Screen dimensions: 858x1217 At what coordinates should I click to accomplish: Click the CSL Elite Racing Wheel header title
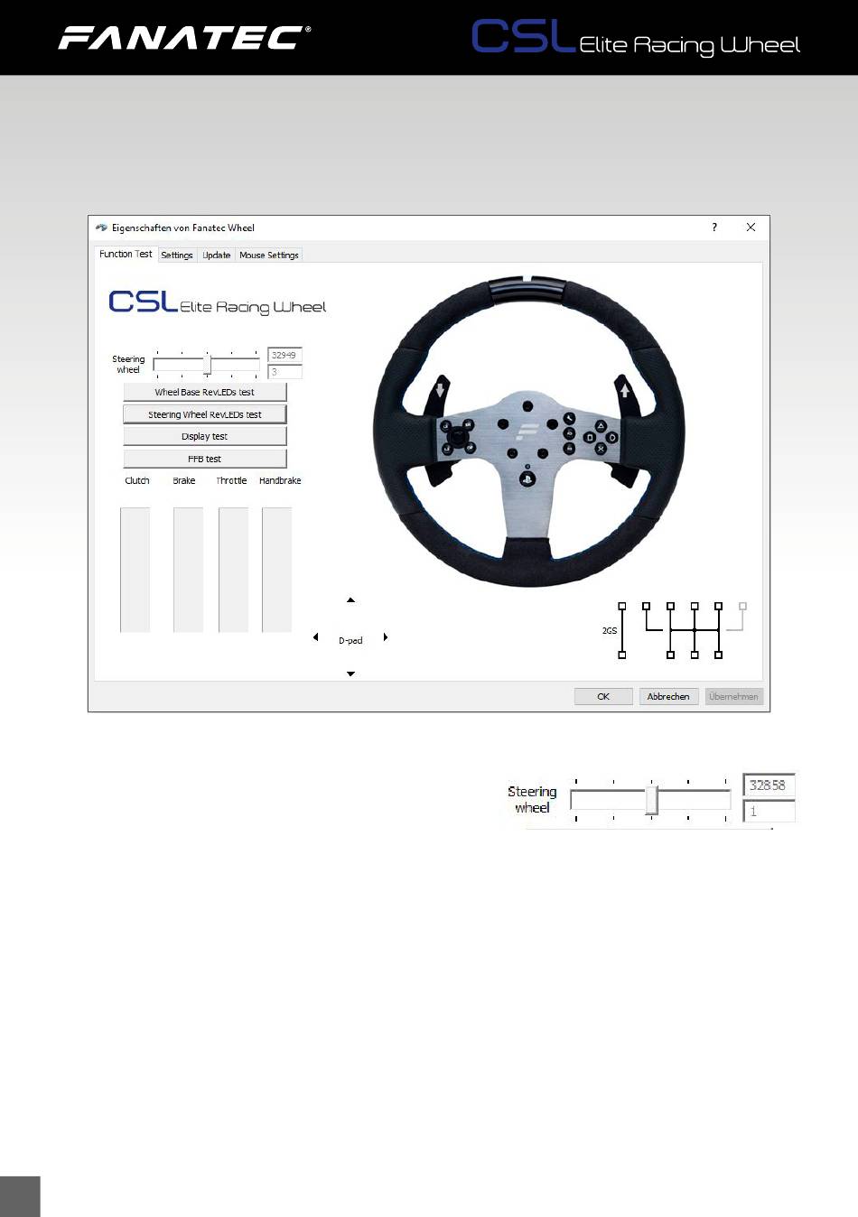click(x=636, y=39)
